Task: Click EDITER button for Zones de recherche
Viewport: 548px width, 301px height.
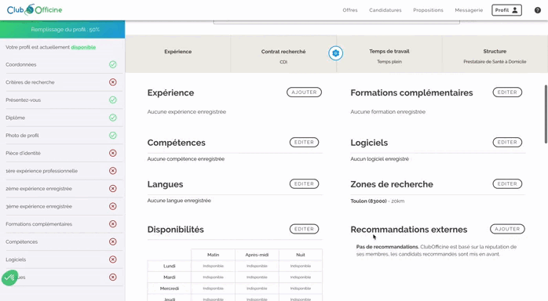Action: point(507,183)
